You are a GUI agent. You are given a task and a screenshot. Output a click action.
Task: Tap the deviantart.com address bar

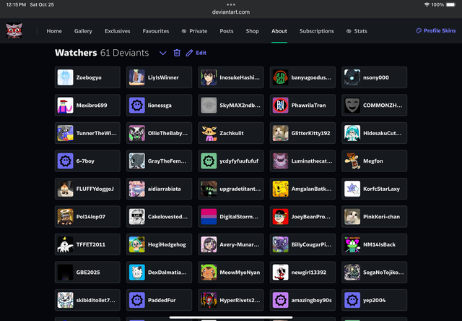tap(231, 12)
